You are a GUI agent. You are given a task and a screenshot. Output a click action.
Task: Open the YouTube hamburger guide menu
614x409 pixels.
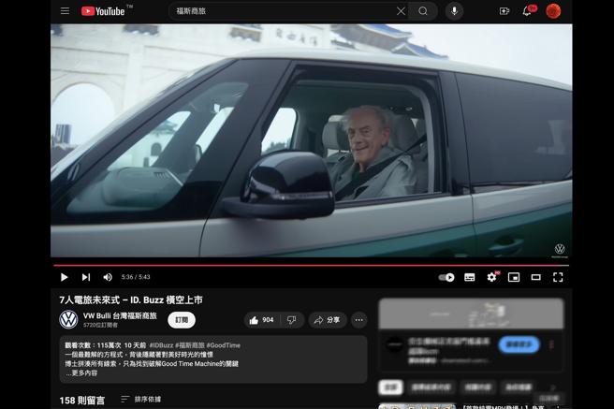pyautogui.click(x=65, y=11)
